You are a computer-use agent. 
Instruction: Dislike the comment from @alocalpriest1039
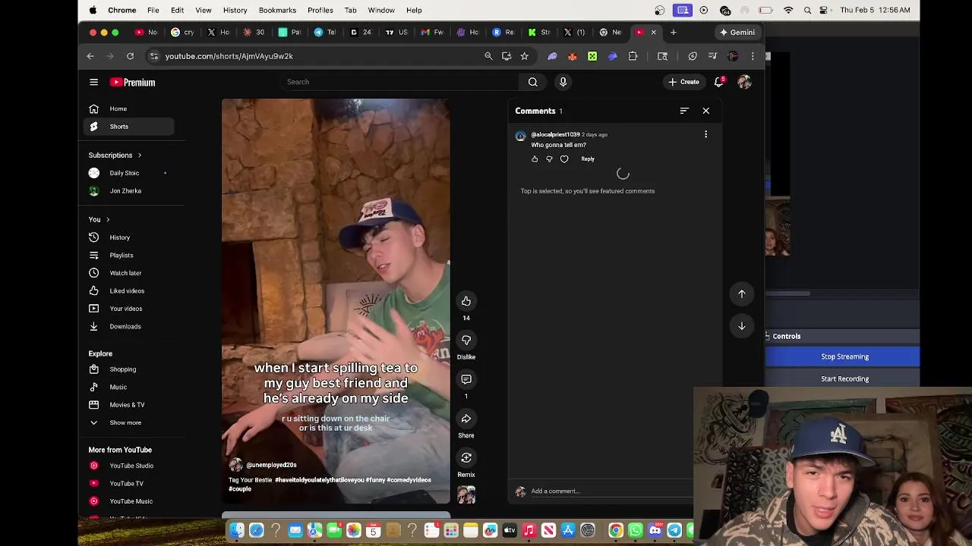(549, 158)
